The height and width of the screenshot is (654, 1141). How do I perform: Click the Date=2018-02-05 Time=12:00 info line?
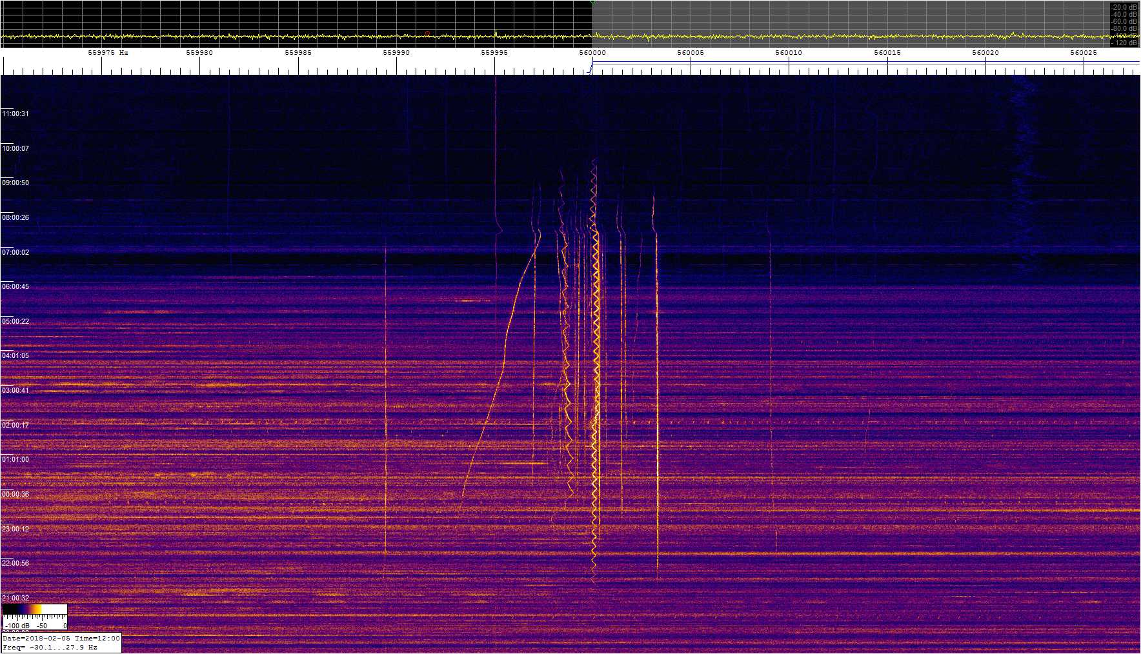[x=61, y=638]
